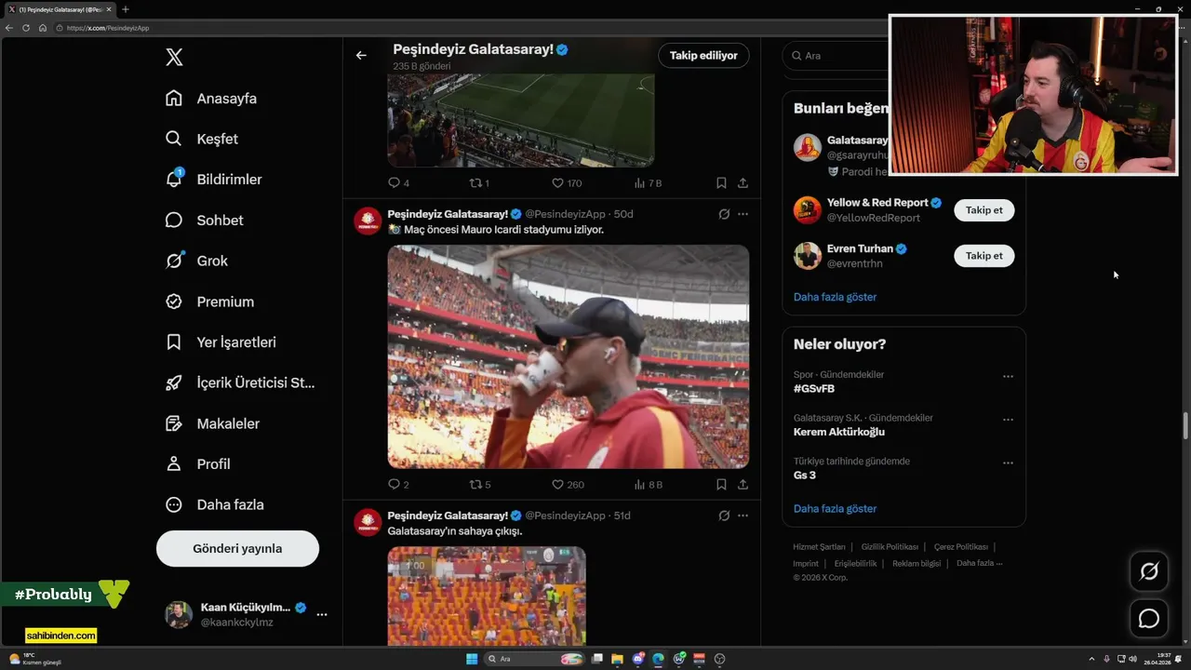The height and width of the screenshot is (670, 1191).
Task: View analytics of the 7 B views post
Action: (649, 183)
